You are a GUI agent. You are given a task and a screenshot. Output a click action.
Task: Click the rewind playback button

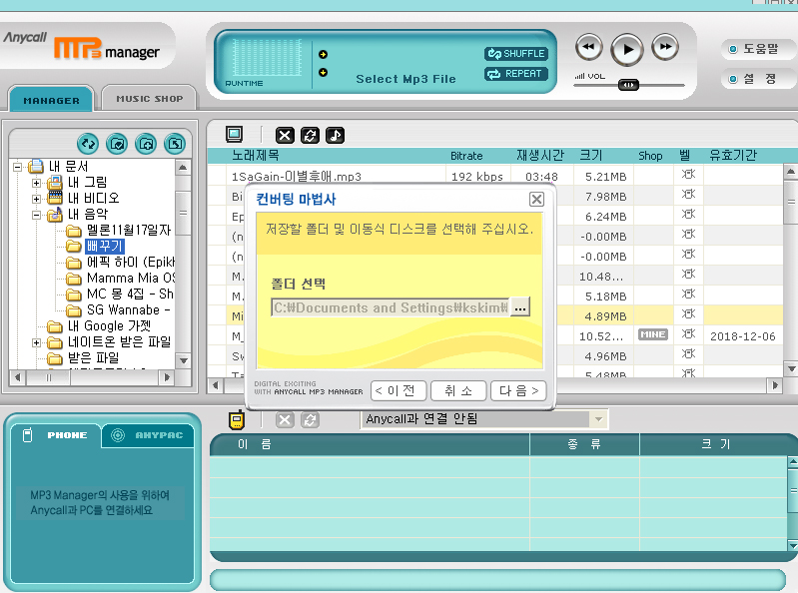point(589,47)
